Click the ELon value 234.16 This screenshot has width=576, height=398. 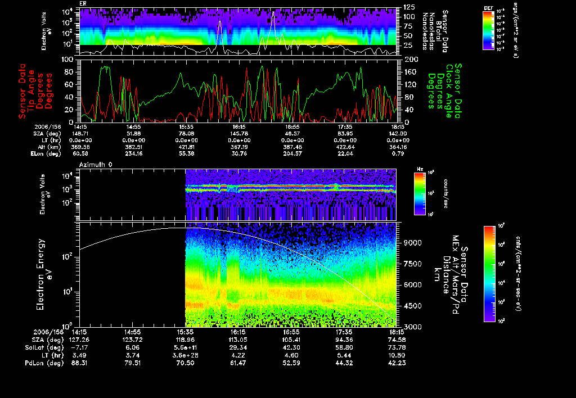(133, 154)
